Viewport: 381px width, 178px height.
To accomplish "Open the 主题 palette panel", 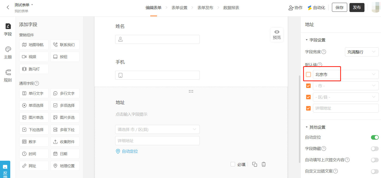I will point(8,53).
